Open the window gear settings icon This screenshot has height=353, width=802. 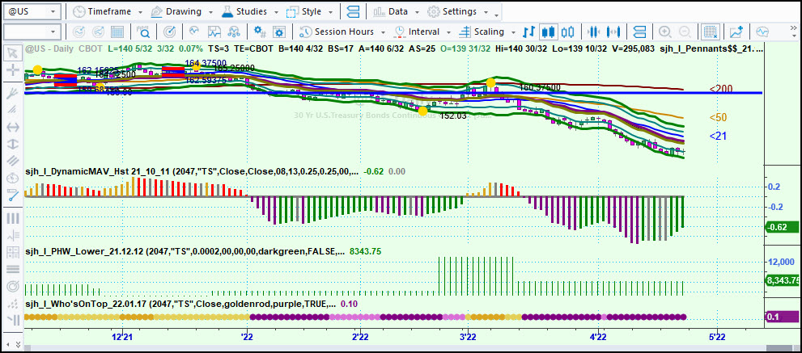[x=278, y=32]
